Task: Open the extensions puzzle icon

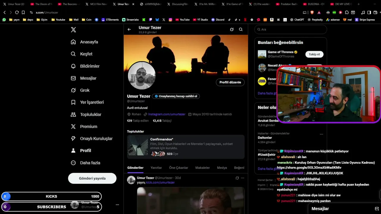Action: coord(347,12)
